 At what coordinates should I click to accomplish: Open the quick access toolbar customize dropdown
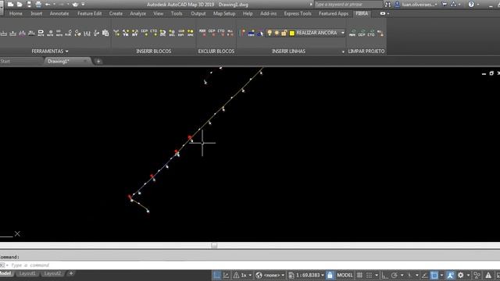click(83, 5)
